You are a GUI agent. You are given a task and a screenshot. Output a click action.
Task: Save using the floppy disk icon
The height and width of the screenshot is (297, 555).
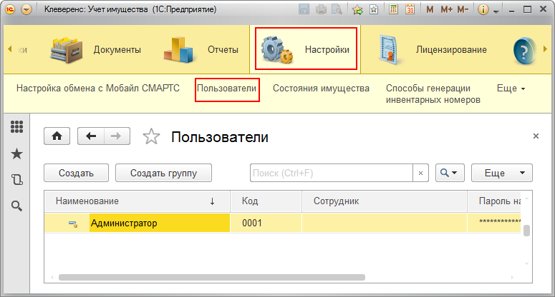(x=304, y=9)
